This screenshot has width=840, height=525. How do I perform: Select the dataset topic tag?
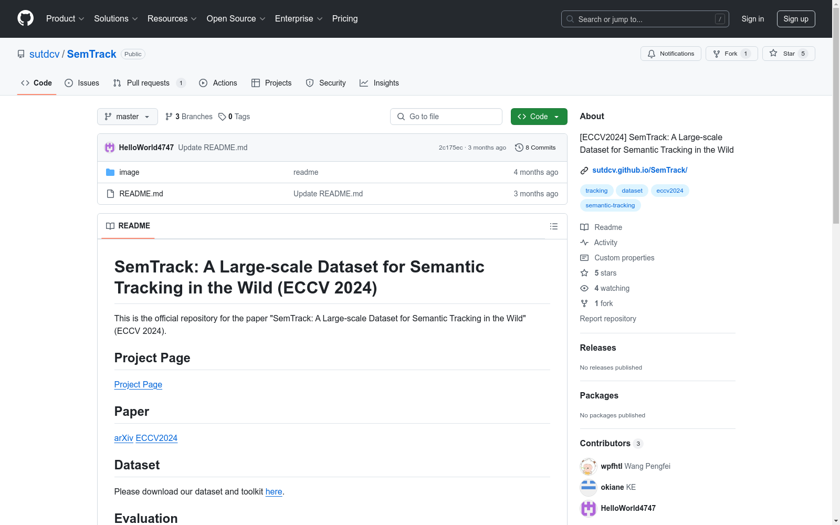pos(632,191)
